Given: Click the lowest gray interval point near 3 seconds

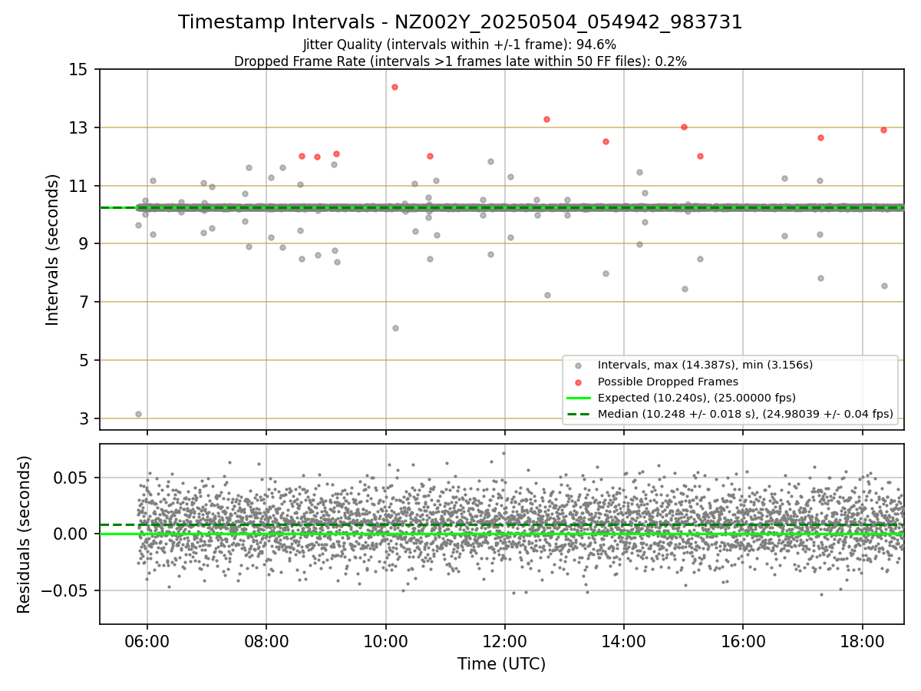Looking at the screenshot, I should click(138, 414).
